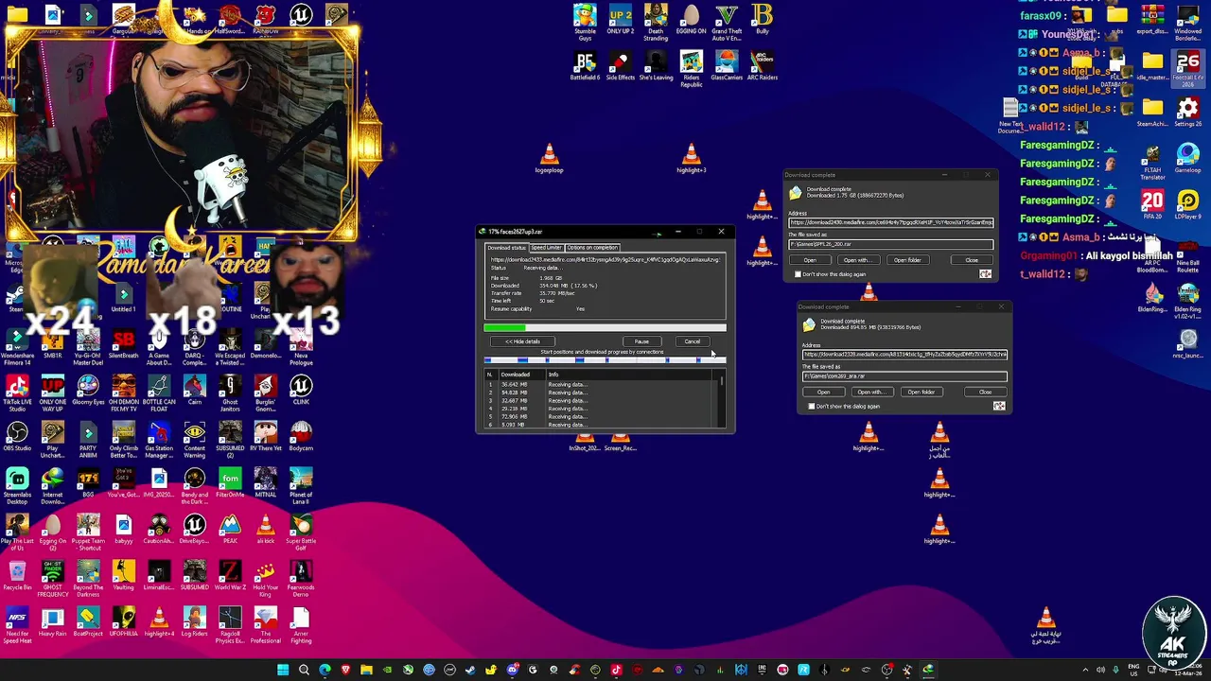
Task: Open the Battlefield 6 desktop shortcut
Action: (x=585, y=65)
